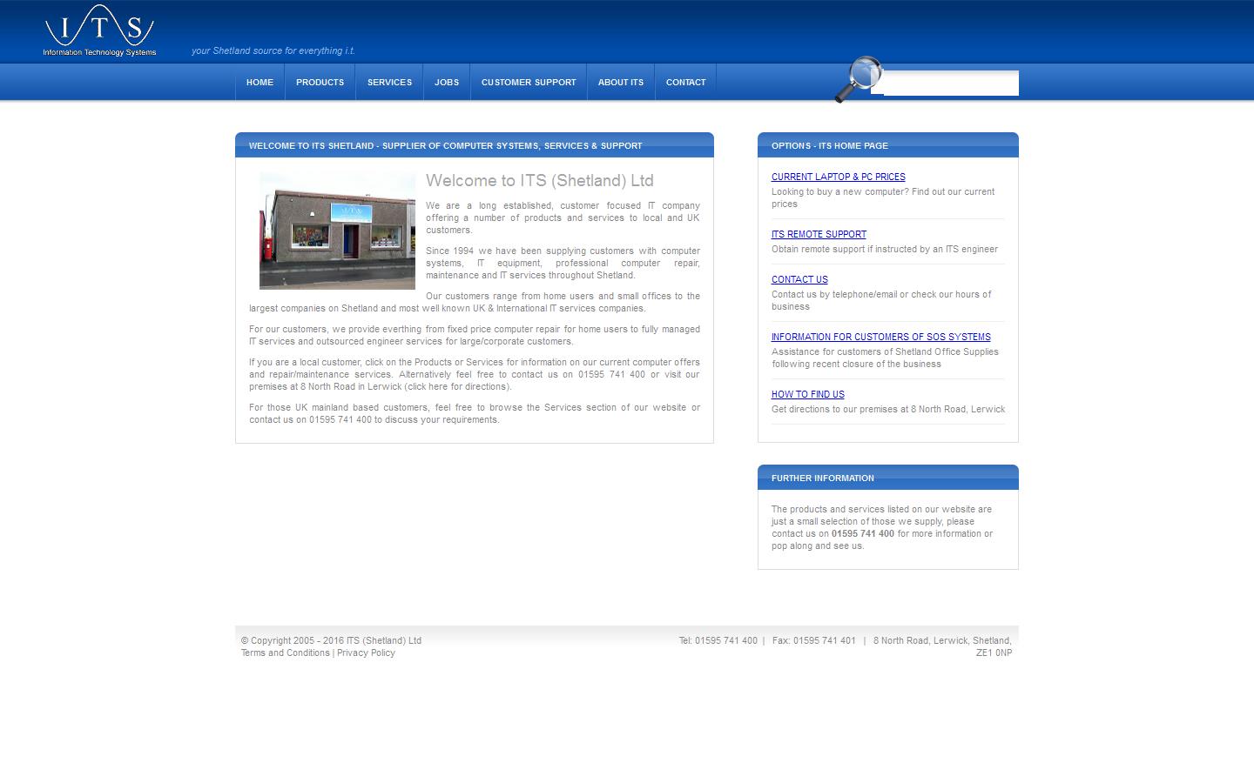The width and height of the screenshot is (1254, 783).
Task: Open the PRODUCTS menu item
Action: [x=320, y=82]
